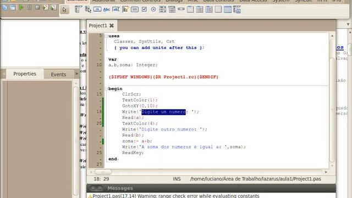This screenshot has height=198, width=352.
Task: Open the editor tab list dropdown arrow
Action: pyautogui.click(x=348, y=24)
